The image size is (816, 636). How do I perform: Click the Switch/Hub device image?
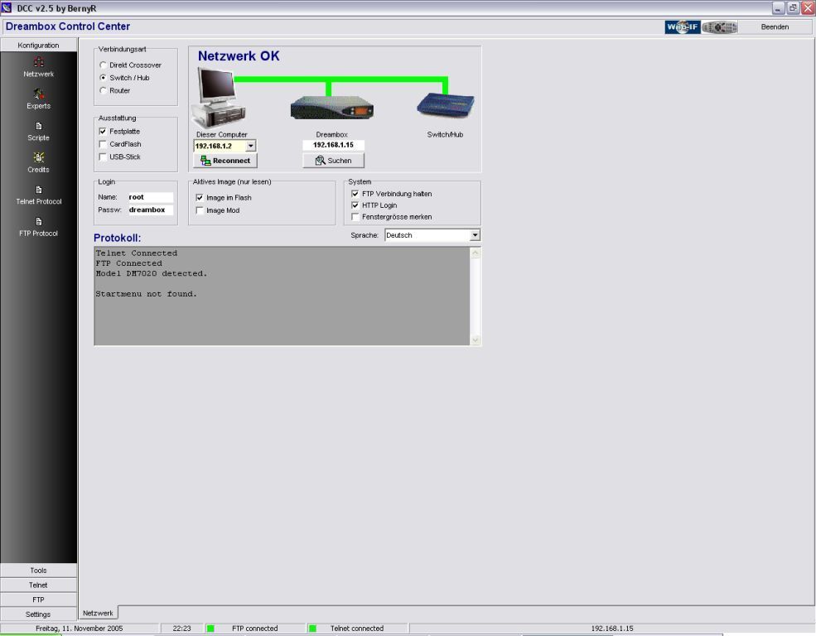446,106
